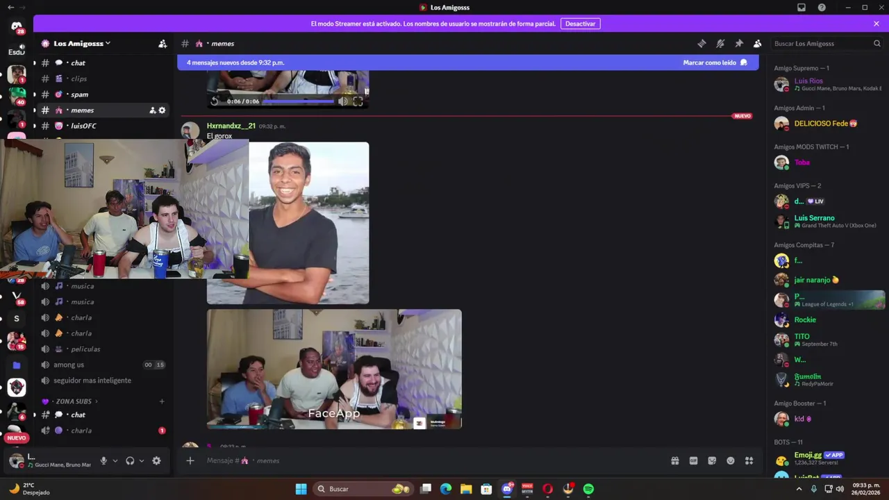889x500 pixels.
Task: Join seguidor mas inteligente voice channel
Action: pyautogui.click(x=103, y=381)
